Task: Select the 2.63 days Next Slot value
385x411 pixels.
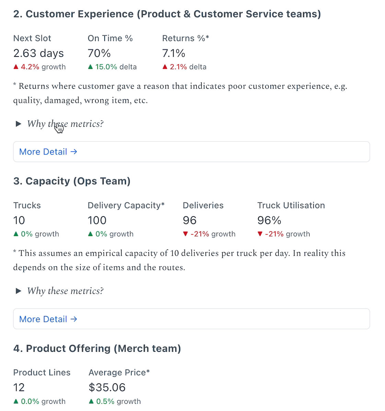Action: pos(38,53)
